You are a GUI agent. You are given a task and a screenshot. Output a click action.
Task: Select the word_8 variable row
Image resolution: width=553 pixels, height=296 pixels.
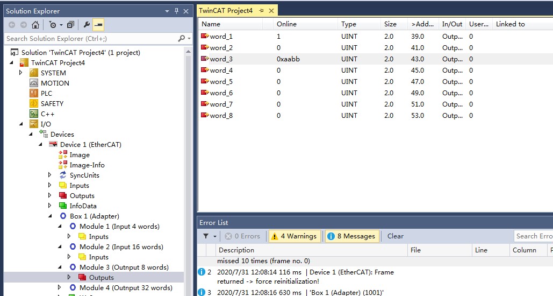pos(376,116)
